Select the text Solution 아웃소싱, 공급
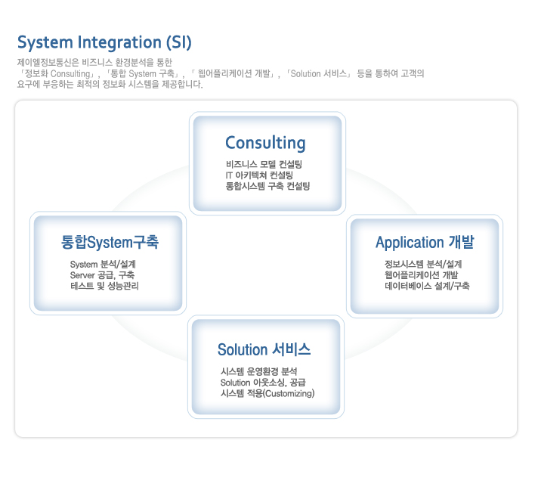 click(x=263, y=383)
